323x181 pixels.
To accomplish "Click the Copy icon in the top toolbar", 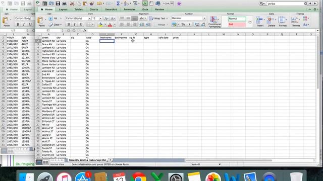I will pyautogui.click(x=79, y=4).
